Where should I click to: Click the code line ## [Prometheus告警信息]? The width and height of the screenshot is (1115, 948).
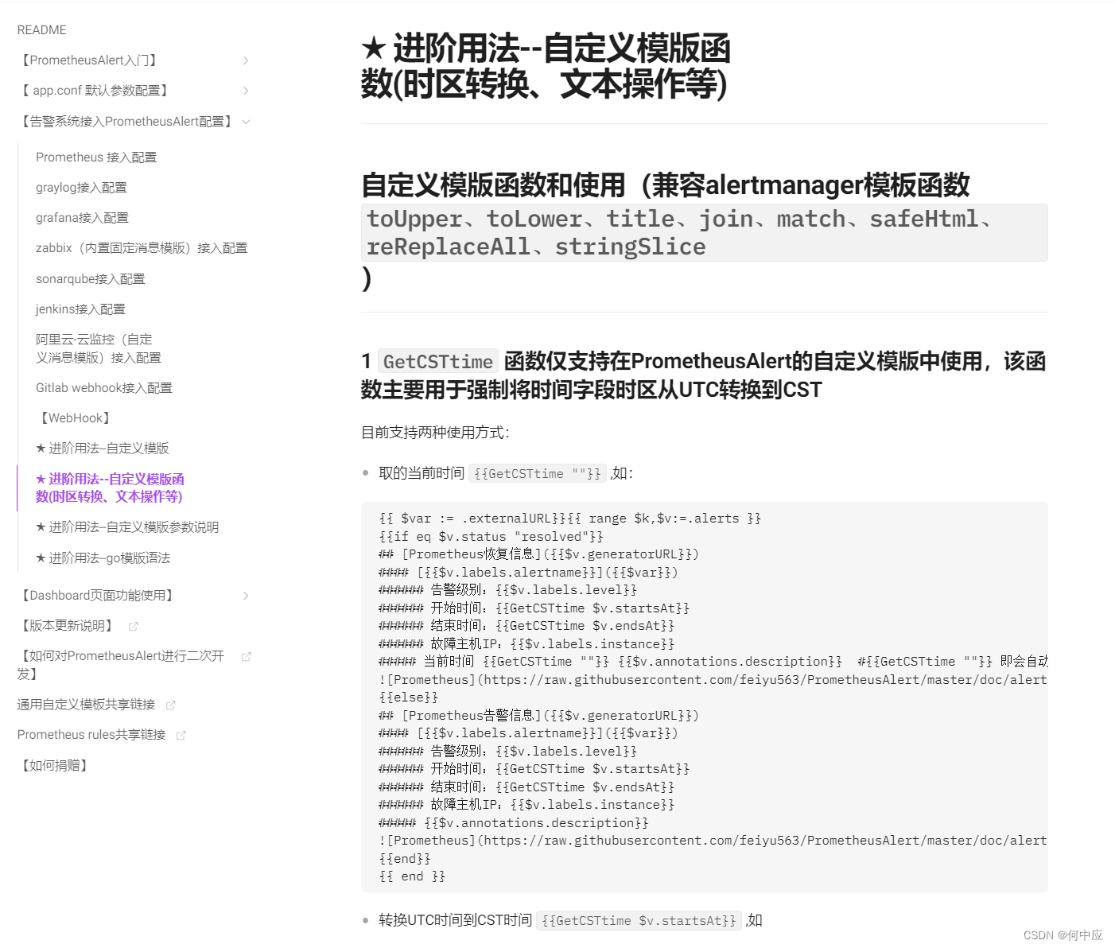coord(539,716)
